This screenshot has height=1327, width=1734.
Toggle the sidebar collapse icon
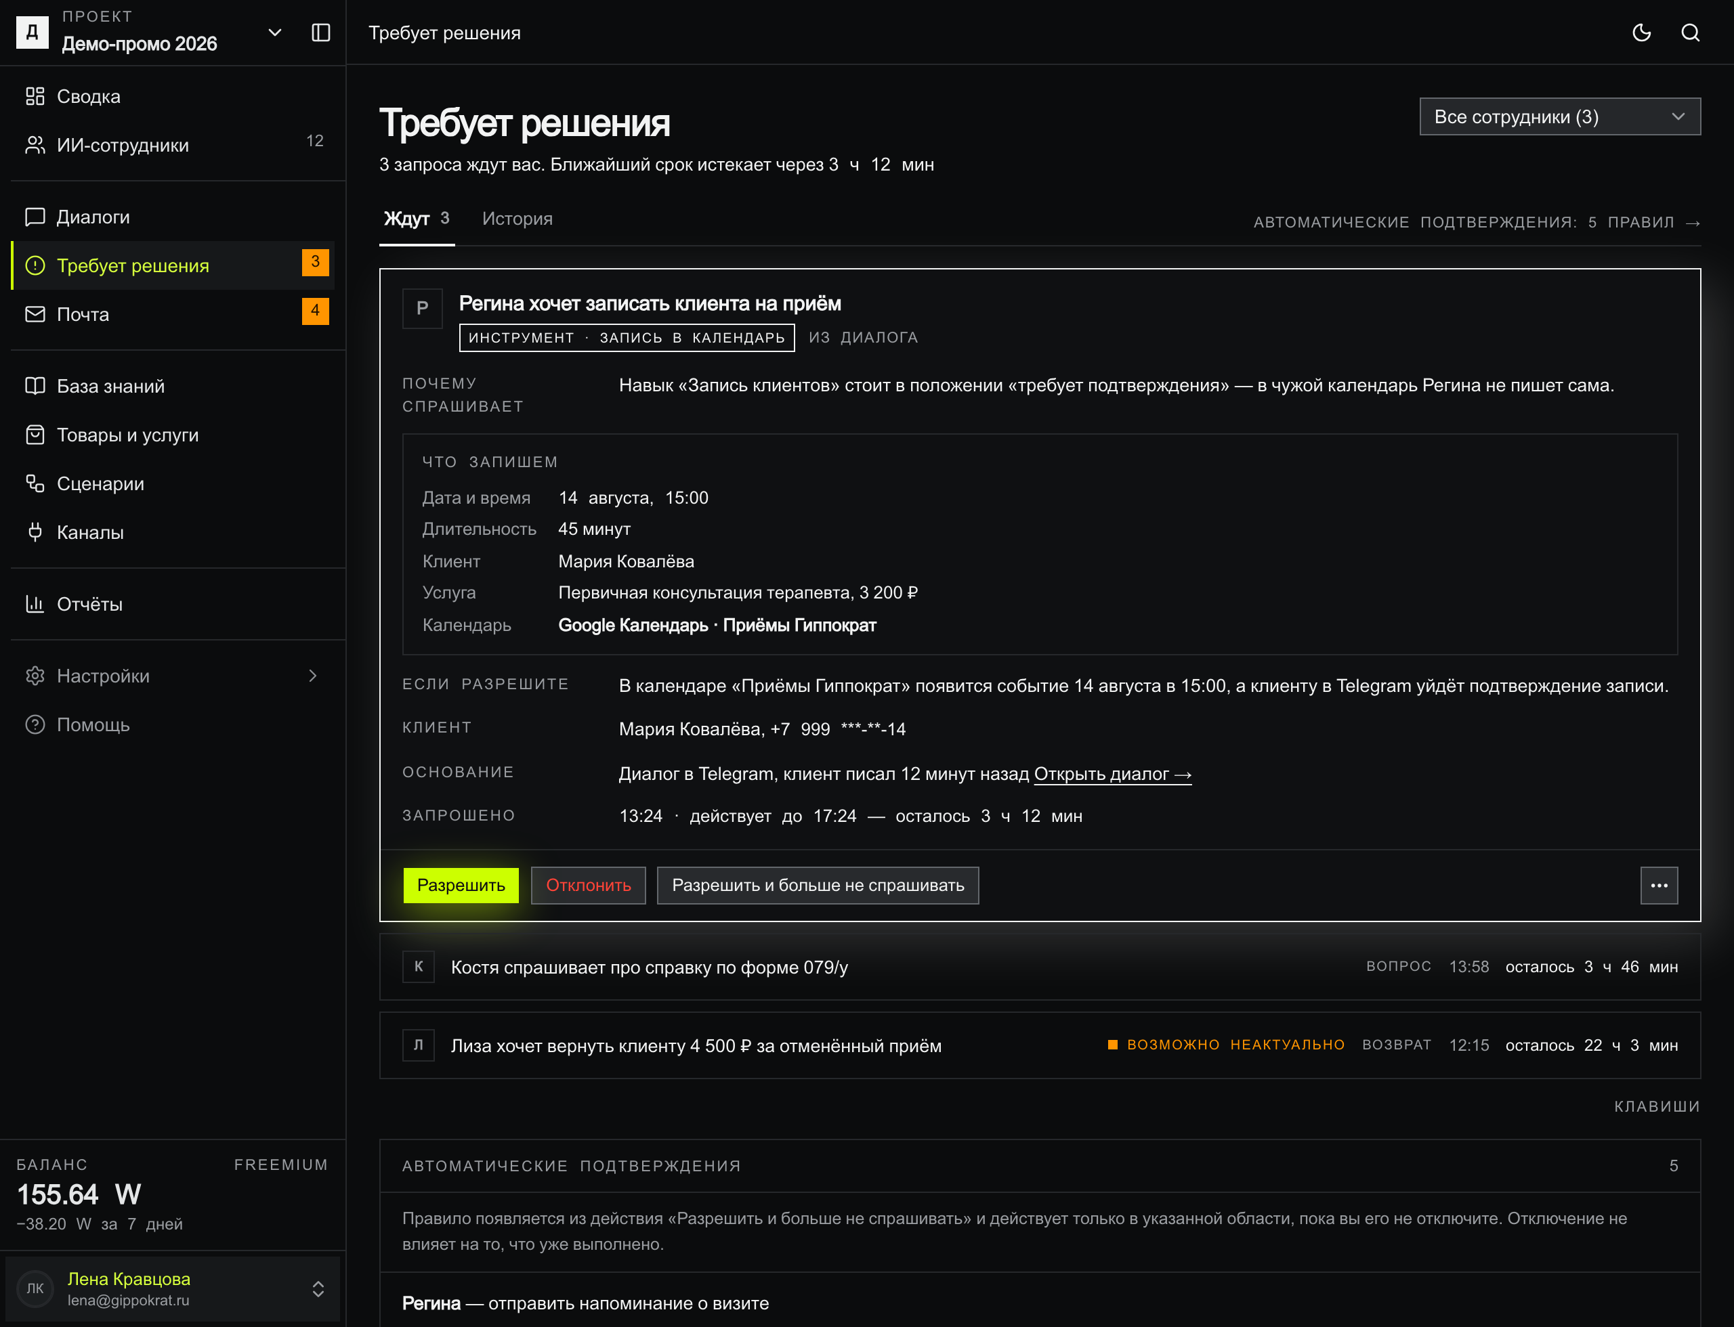[x=321, y=32]
